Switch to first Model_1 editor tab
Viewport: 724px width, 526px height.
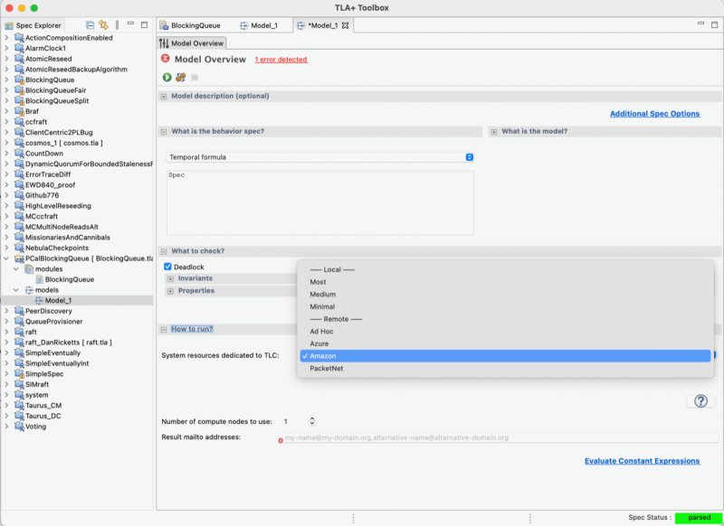pos(259,25)
